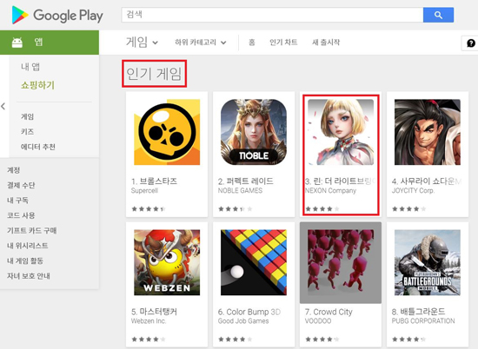Open 내 위시리스트 in the sidebar
The height and width of the screenshot is (349, 478).
[28, 246]
